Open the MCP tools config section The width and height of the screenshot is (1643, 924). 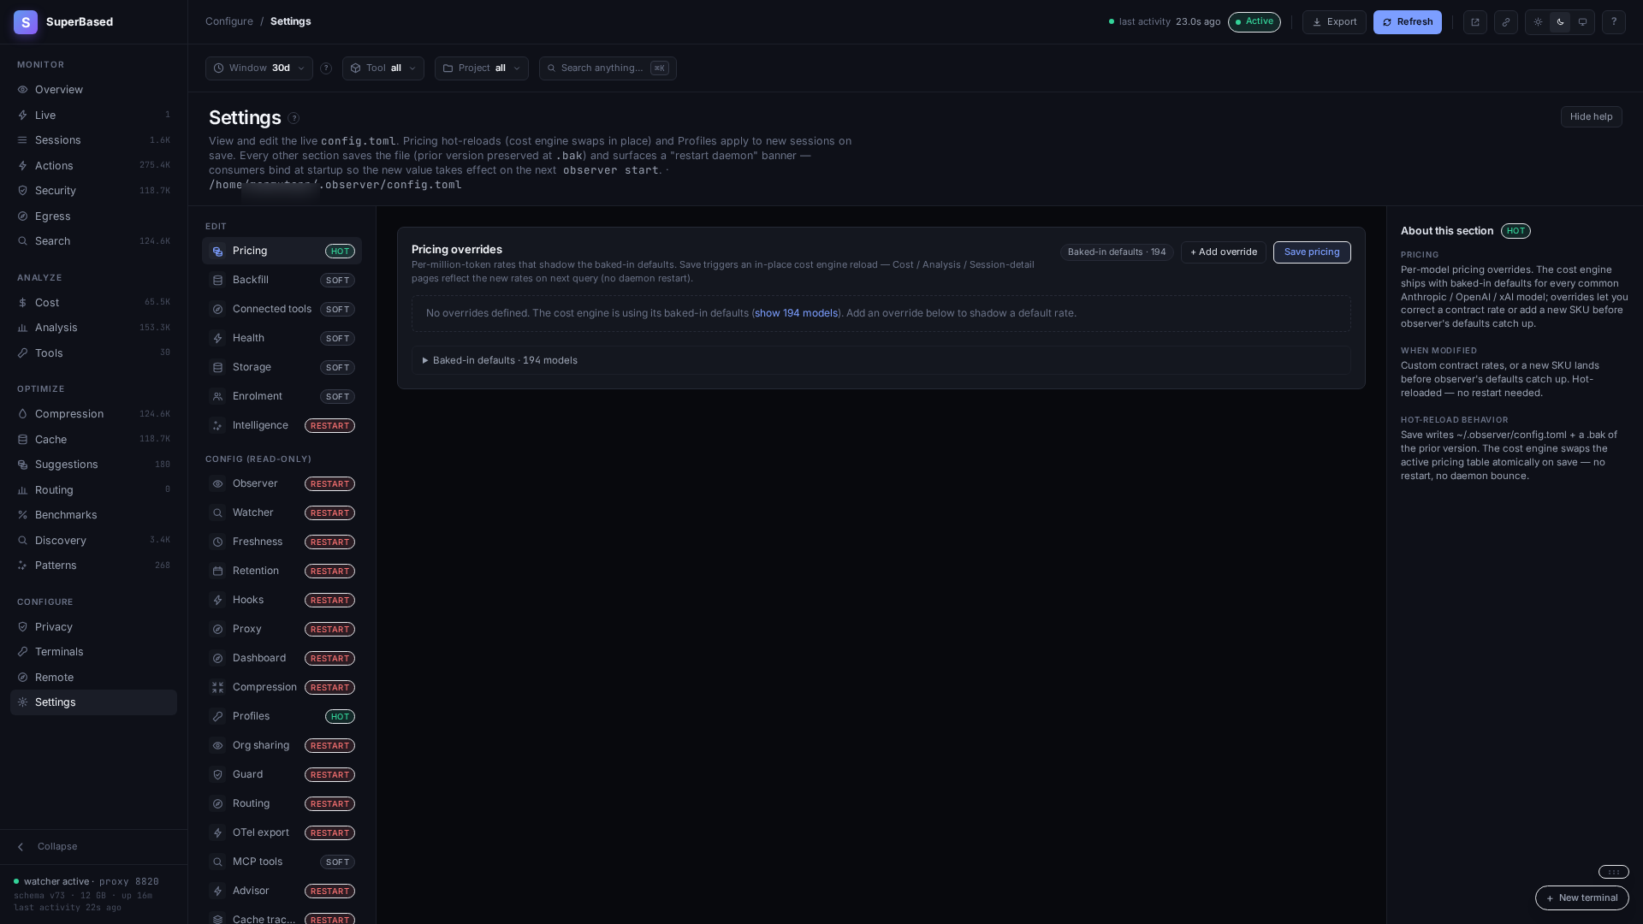[x=282, y=862]
